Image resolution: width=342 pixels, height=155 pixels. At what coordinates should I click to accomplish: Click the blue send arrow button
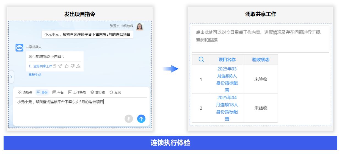(141, 119)
